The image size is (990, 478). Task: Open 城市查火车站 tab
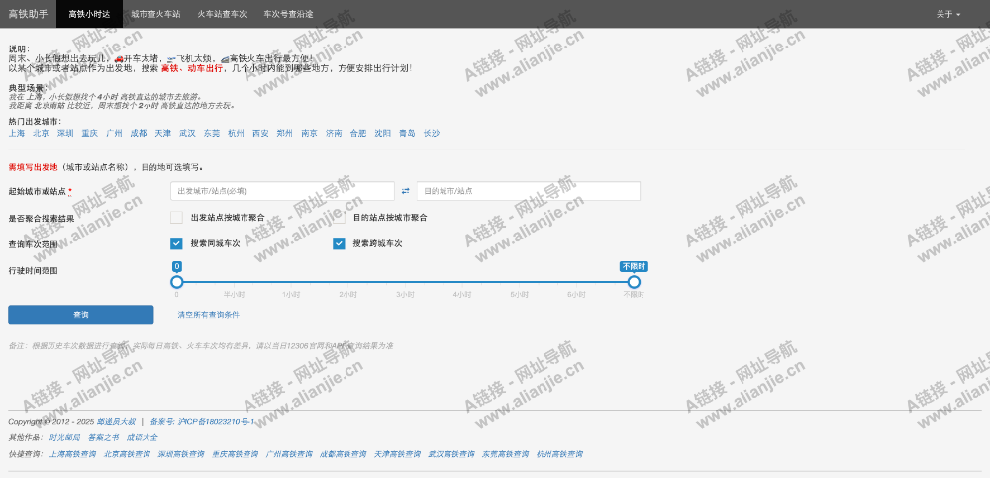[155, 14]
